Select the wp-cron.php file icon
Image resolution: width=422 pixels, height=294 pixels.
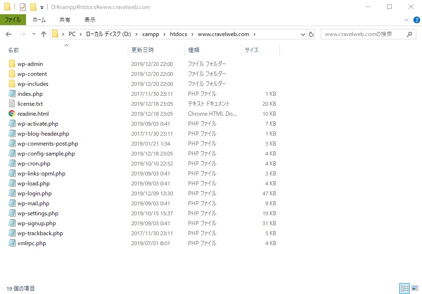(x=12, y=164)
